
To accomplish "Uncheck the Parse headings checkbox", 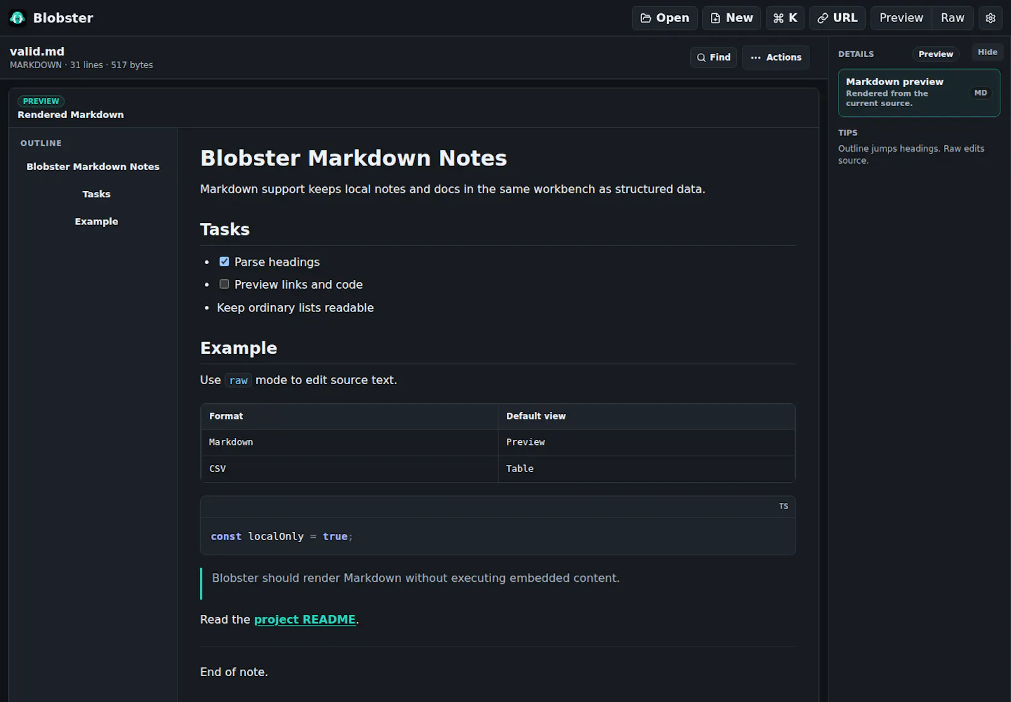I will point(224,261).
